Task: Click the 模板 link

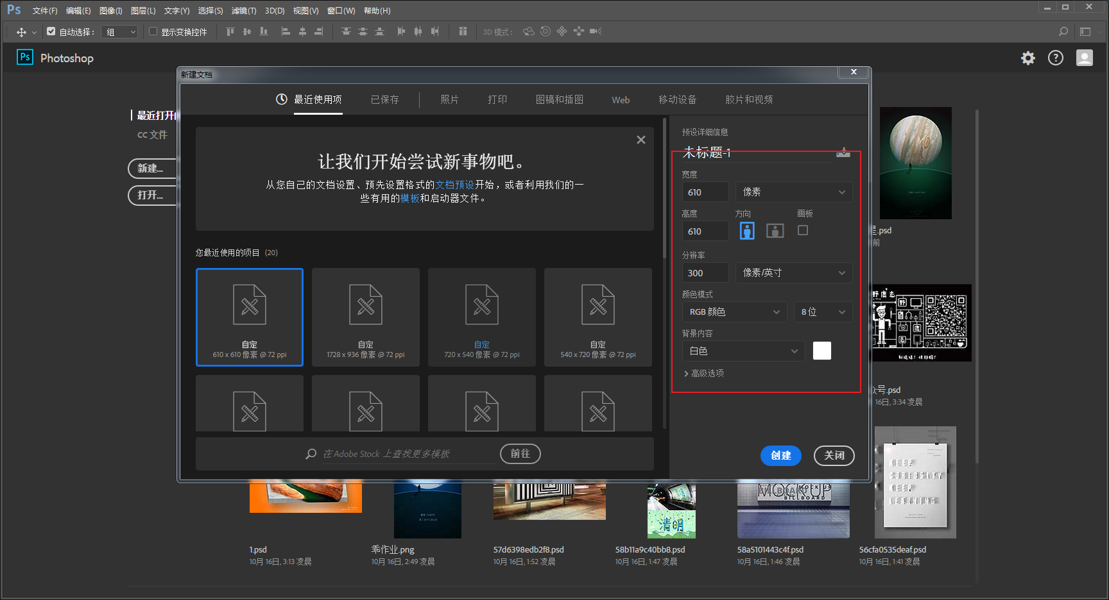Action: pyautogui.click(x=409, y=198)
